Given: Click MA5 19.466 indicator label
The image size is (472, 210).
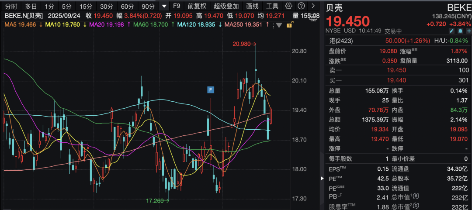Looking at the screenshot, I should tap(21, 25).
